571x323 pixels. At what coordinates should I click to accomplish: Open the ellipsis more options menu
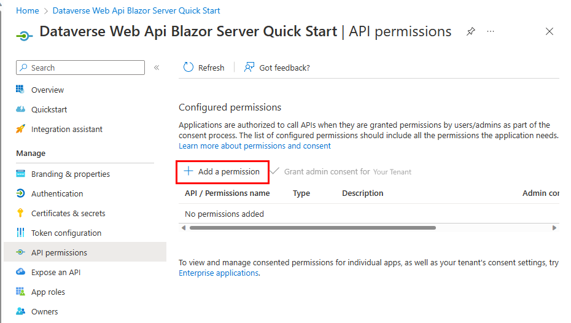491,31
